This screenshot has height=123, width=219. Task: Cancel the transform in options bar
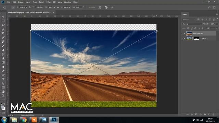pyautogui.click(x=106, y=7)
